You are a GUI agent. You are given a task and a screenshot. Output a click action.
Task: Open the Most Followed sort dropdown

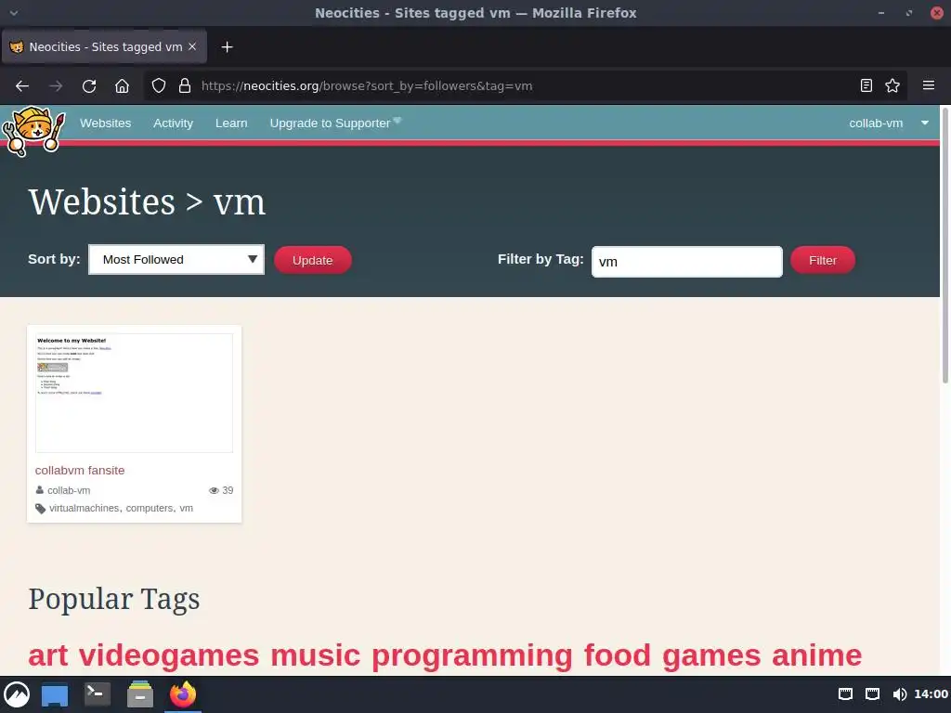point(176,260)
